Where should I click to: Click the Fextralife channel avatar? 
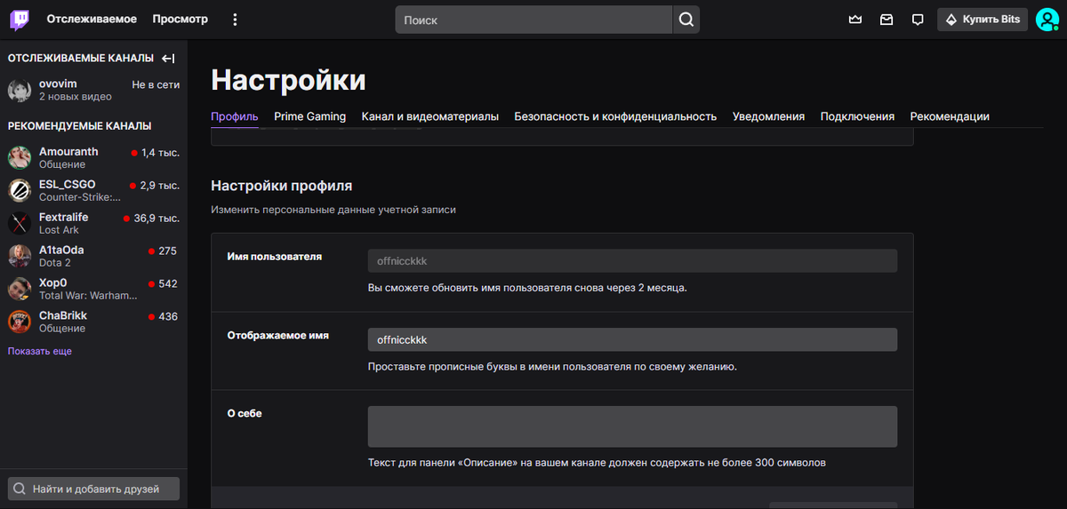[x=20, y=224]
